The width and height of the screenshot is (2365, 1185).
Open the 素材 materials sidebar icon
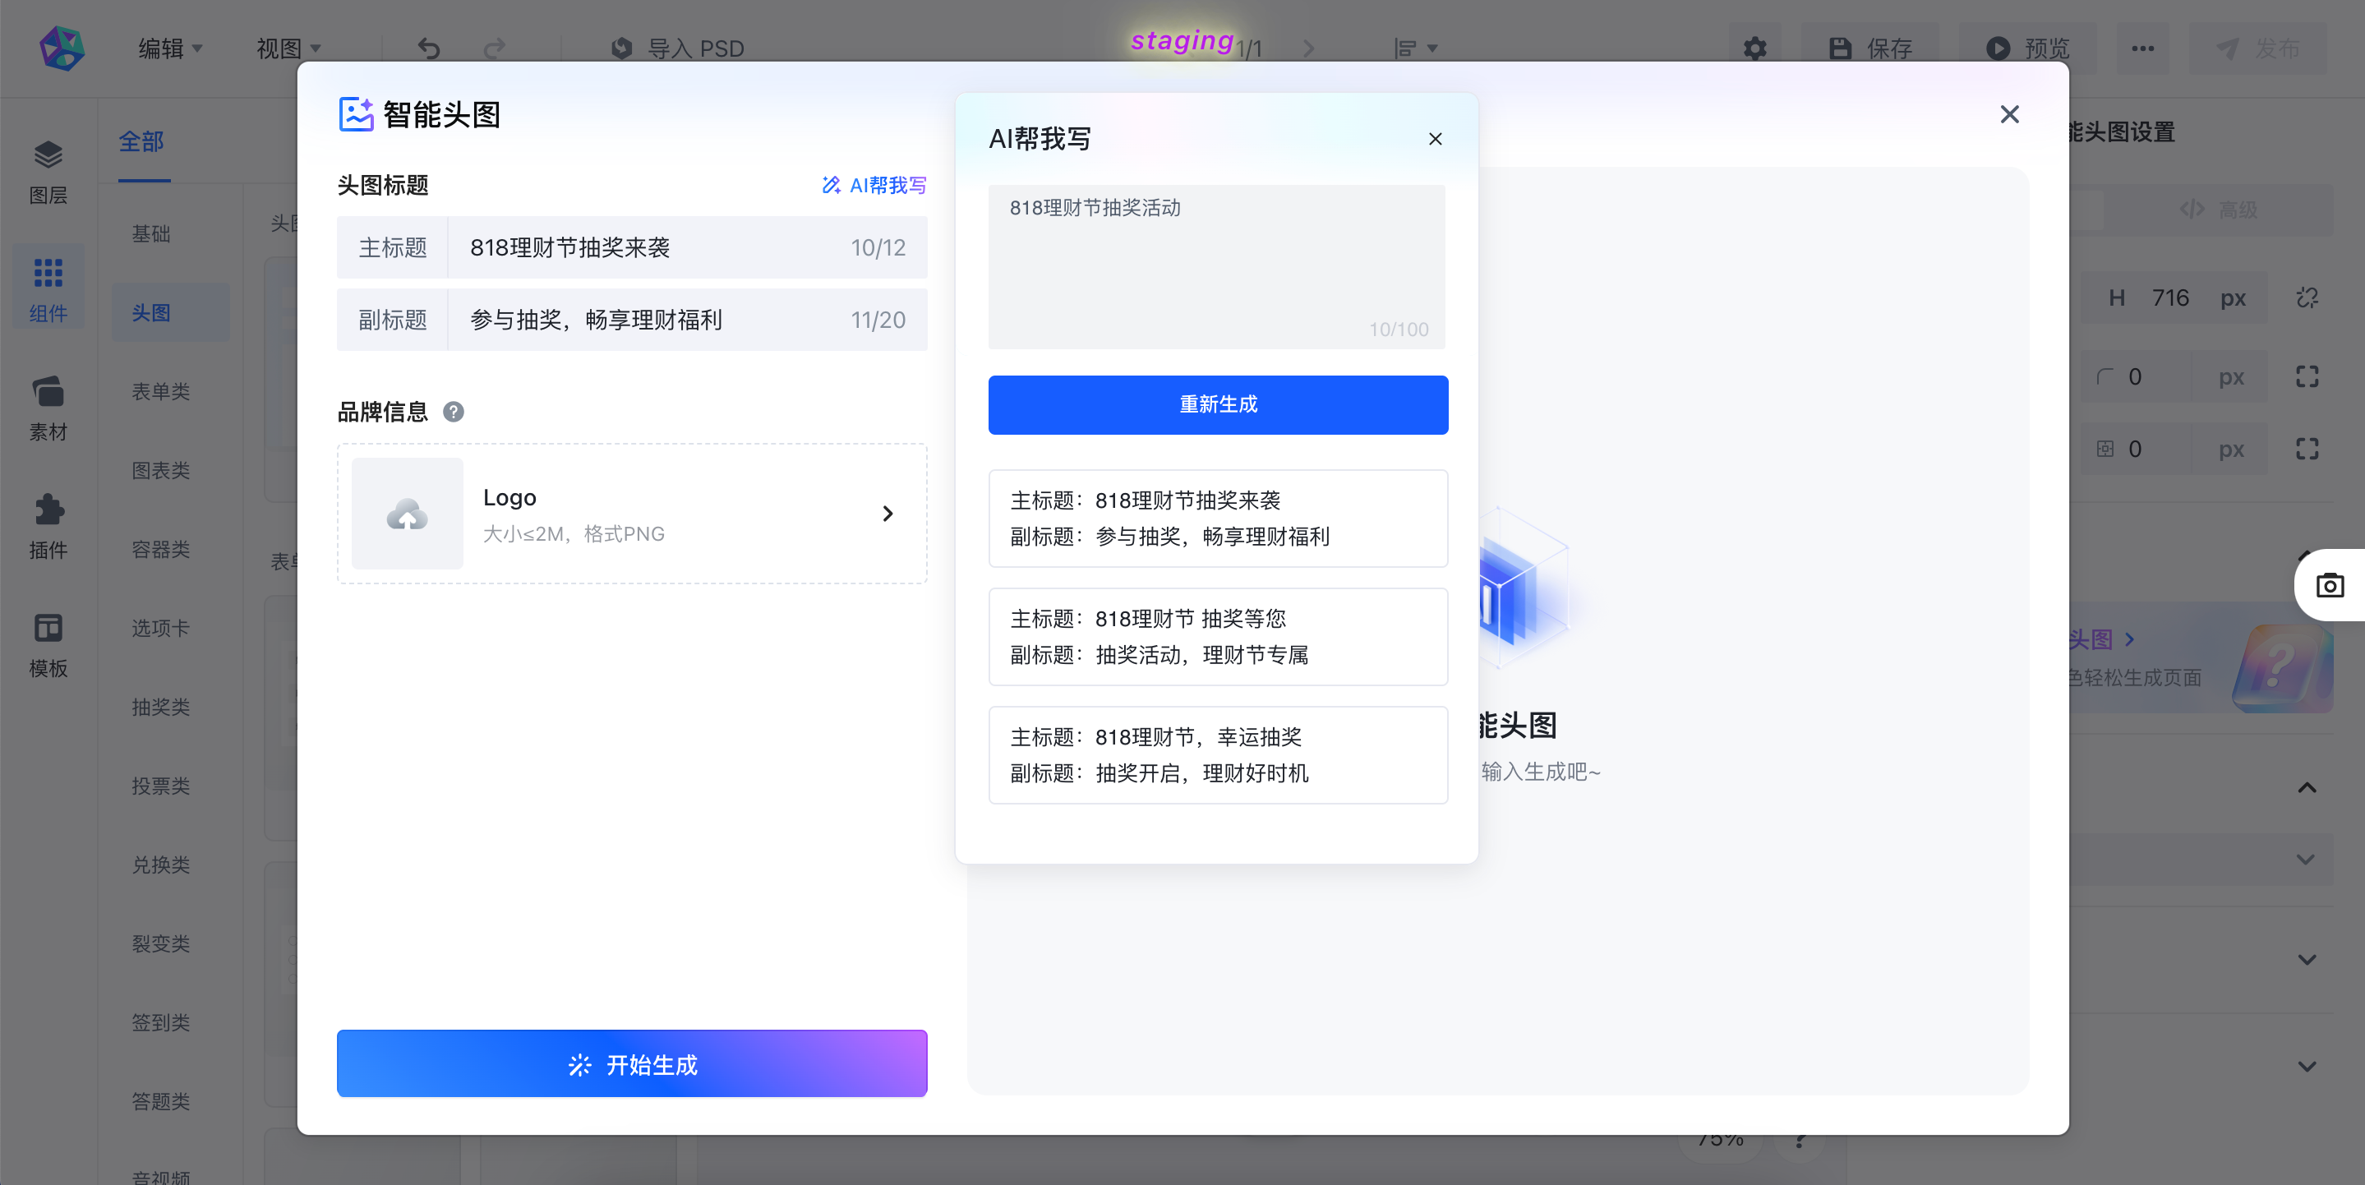tap(48, 408)
